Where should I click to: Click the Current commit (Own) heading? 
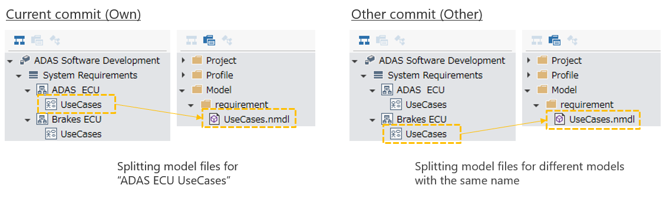pyautogui.click(x=73, y=14)
